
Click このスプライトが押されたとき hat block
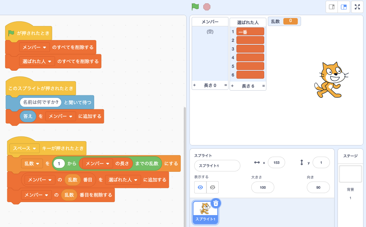click(41, 88)
